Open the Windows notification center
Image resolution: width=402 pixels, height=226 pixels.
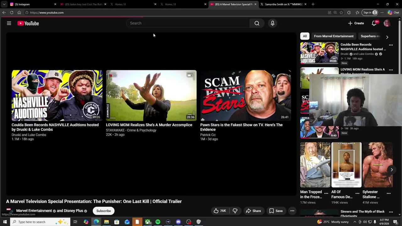[395, 222]
